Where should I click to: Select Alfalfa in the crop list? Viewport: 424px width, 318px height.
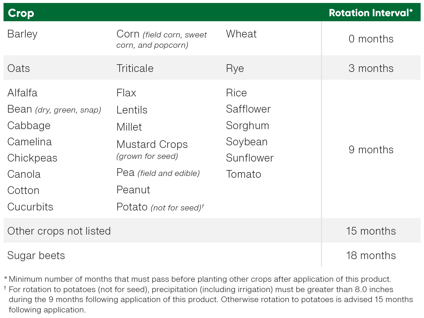[22, 93]
